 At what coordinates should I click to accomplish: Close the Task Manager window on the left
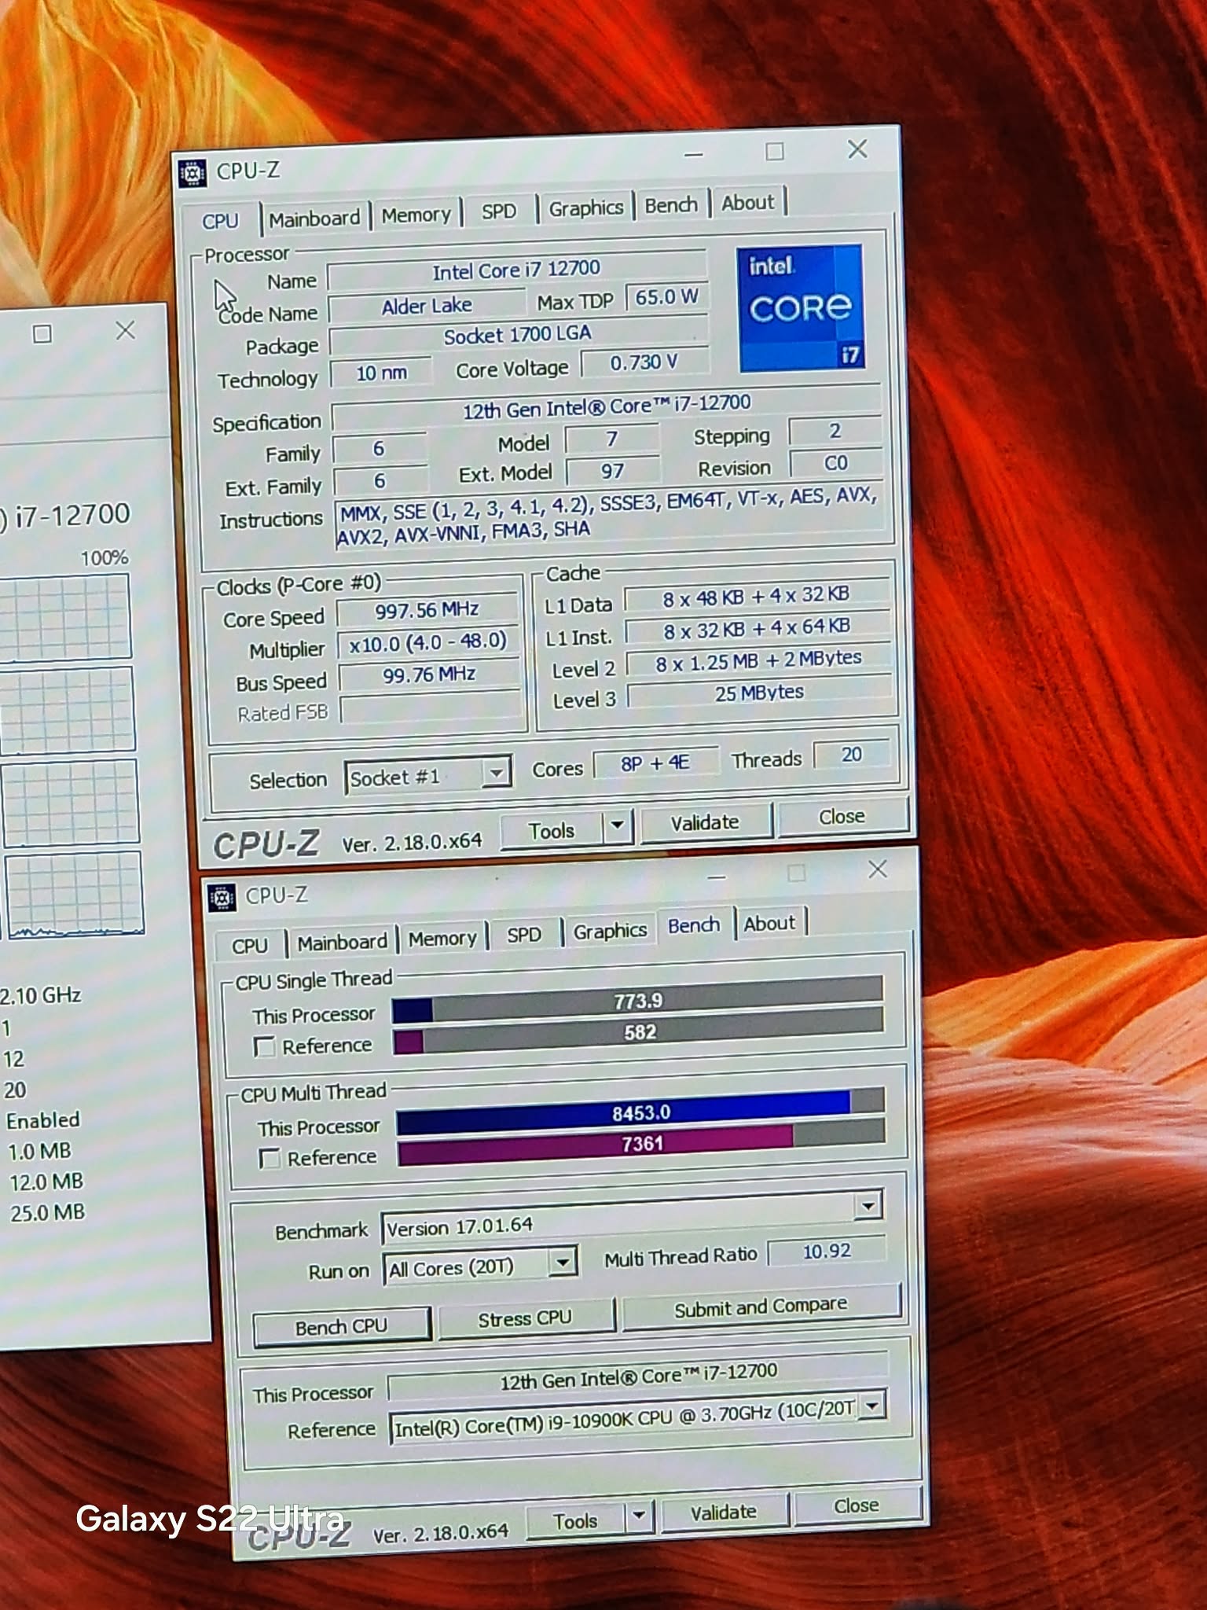(x=126, y=331)
